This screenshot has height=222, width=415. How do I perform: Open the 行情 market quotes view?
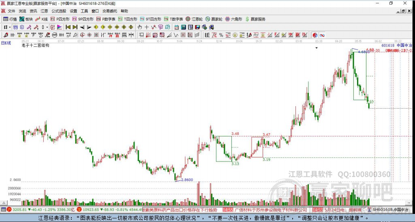(x=10, y=19)
